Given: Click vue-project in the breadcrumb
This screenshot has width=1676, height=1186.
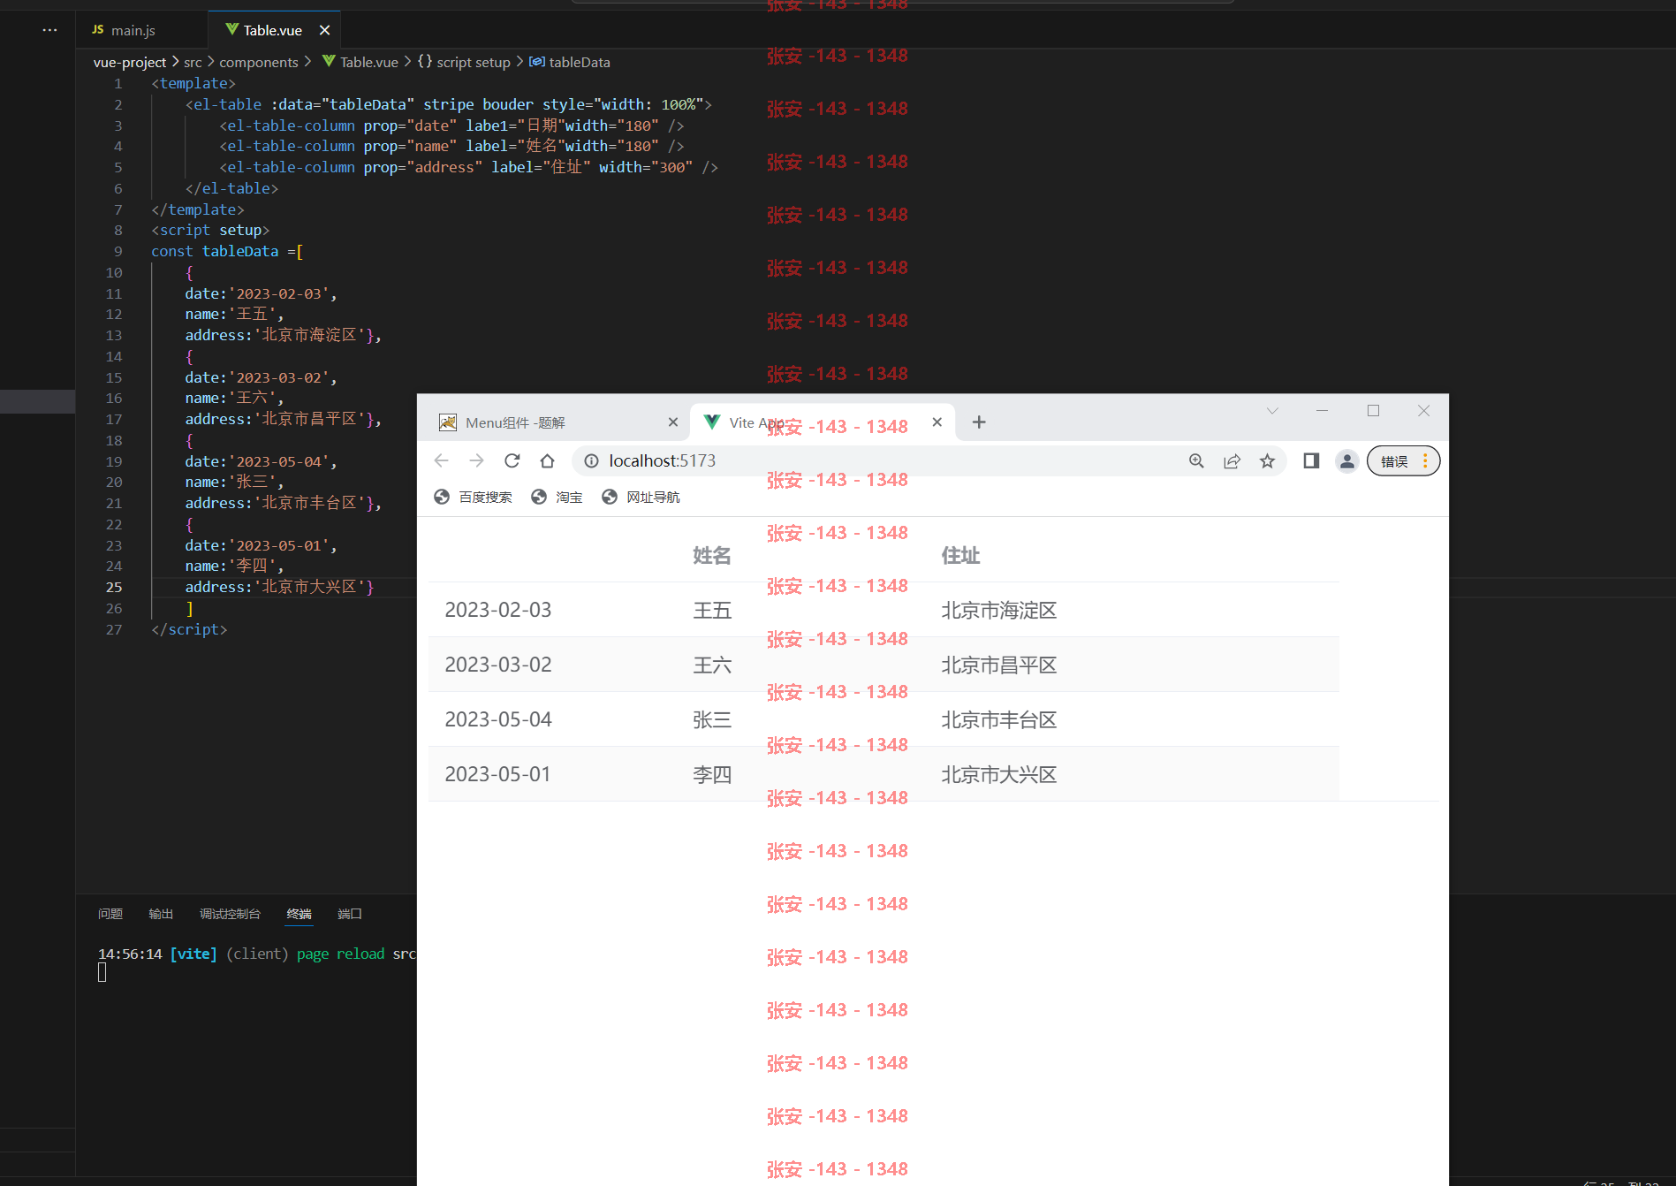Looking at the screenshot, I should click(x=130, y=62).
